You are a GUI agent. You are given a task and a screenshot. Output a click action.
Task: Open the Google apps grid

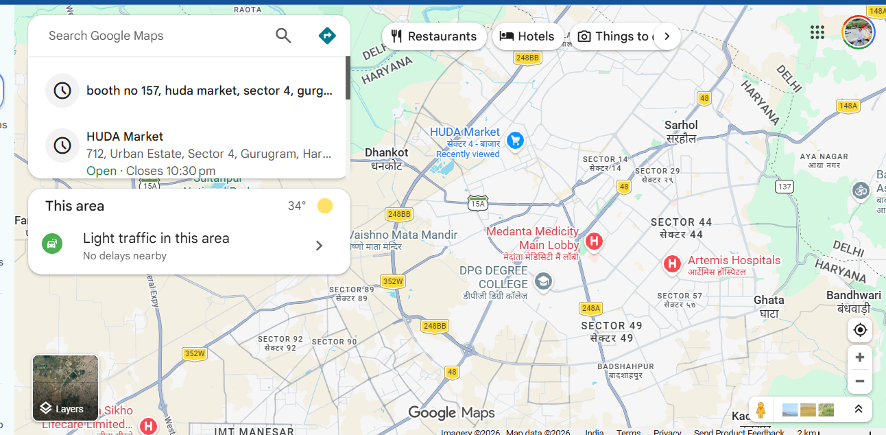[817, 32]
